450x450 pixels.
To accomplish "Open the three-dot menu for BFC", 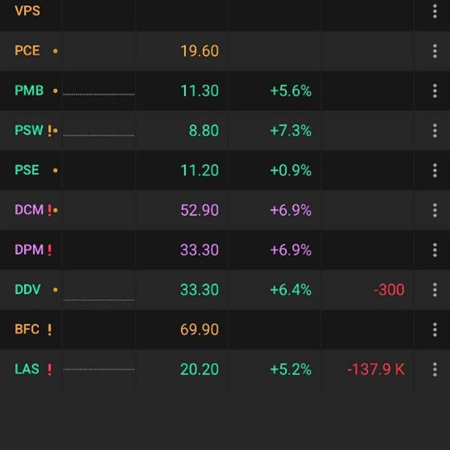I will [435, 329].
